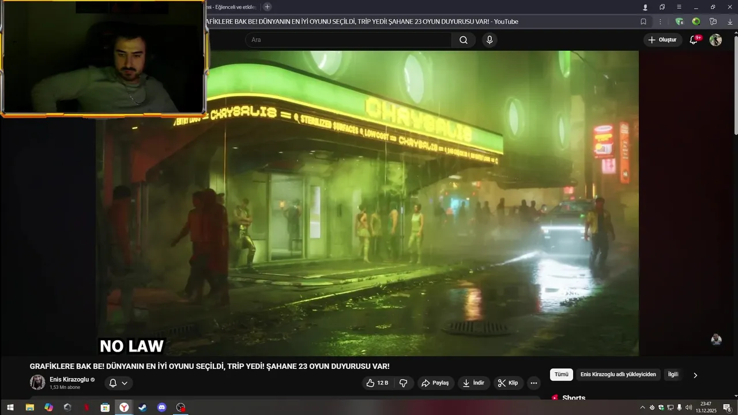The height and width of the screenshot is (415, 738).
Task: Open the bookmarks collections icon in title bar
Action: click(662, 7)
